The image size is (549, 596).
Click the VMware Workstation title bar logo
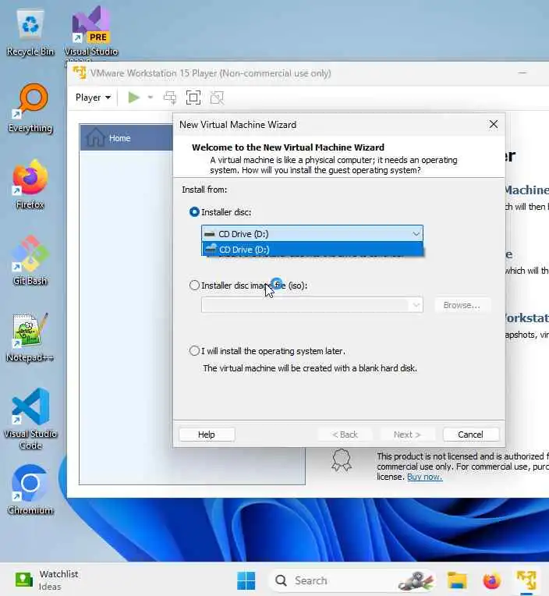[80, 73]
